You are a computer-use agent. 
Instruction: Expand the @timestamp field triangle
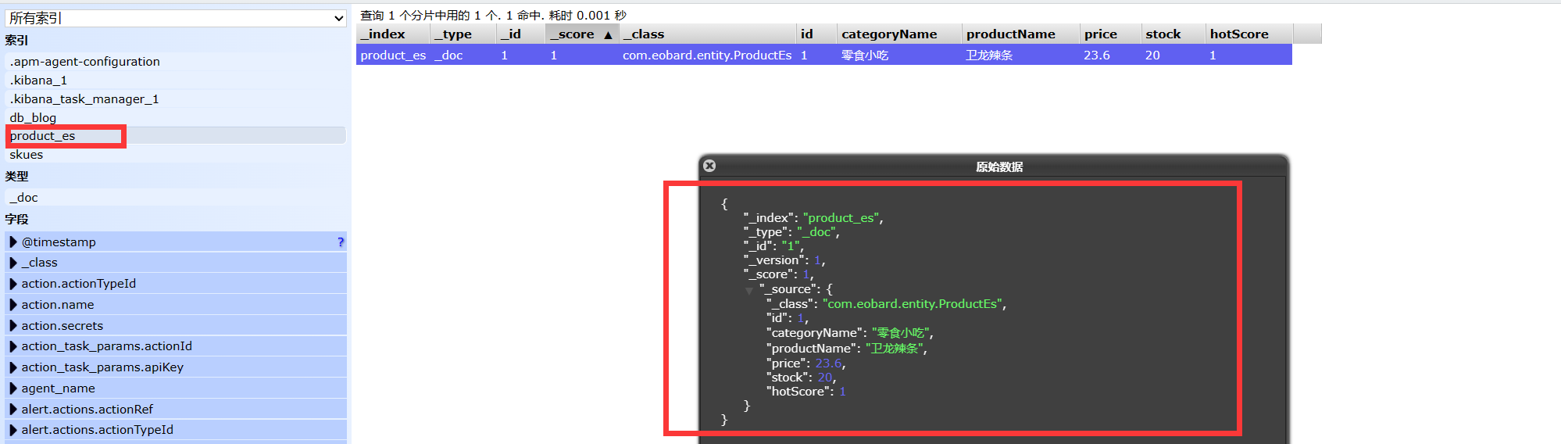tap(13, 242)
